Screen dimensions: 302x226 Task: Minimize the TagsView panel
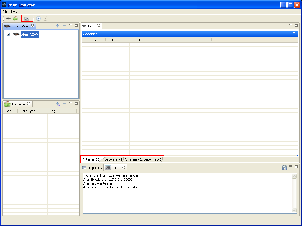(71, 103)
